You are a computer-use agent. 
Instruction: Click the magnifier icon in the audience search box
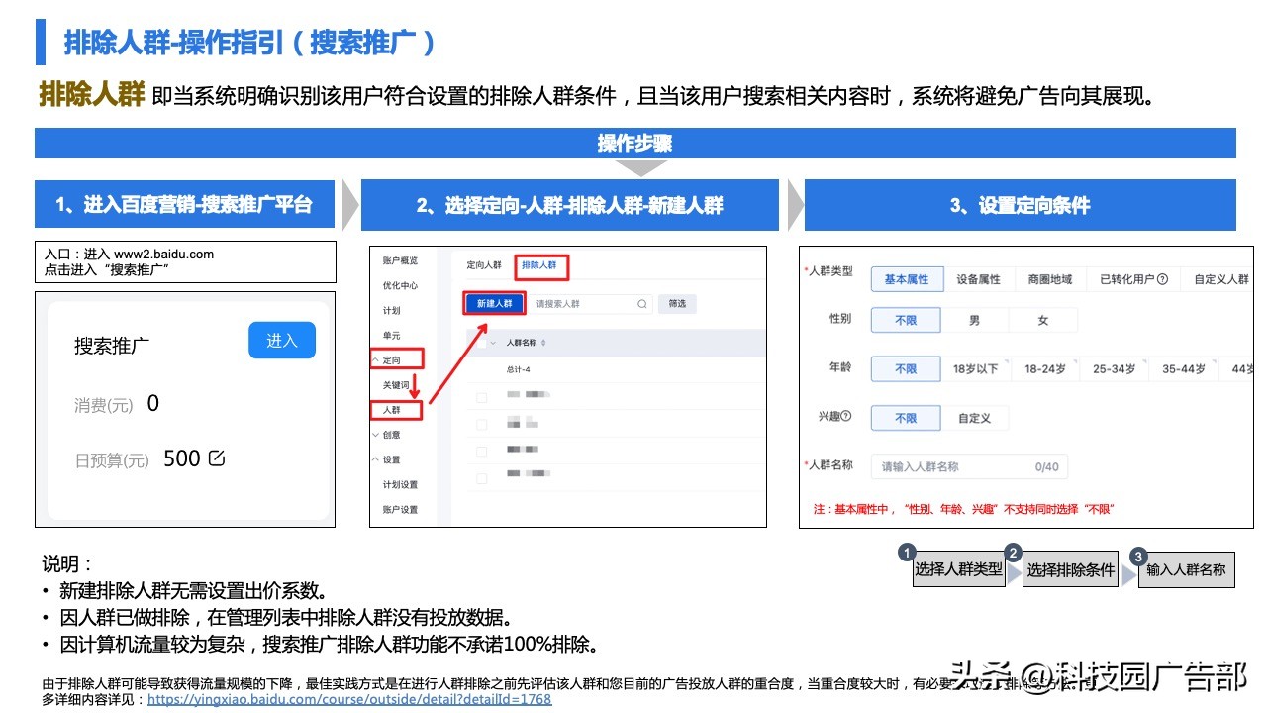pos(642,303)
